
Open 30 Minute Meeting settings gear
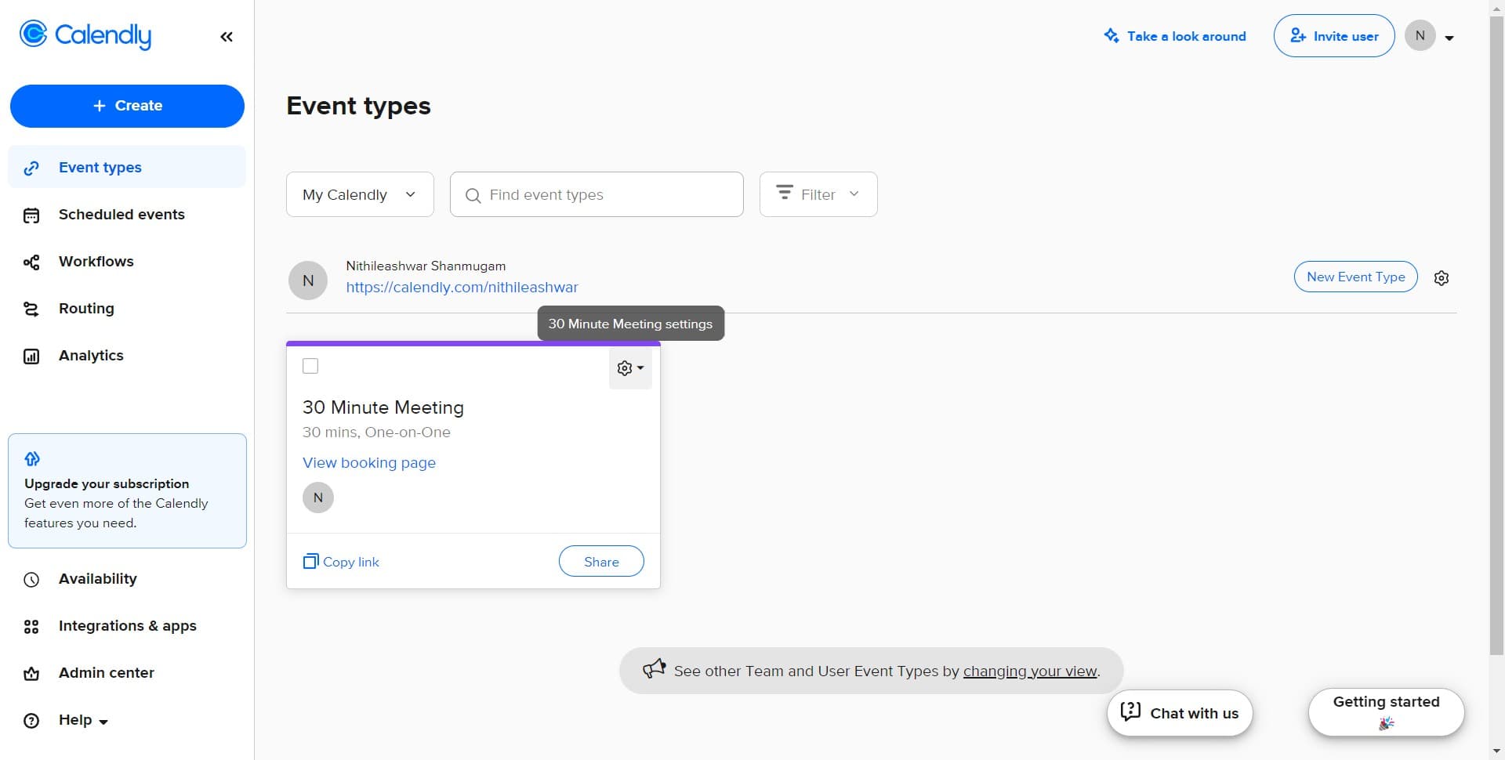(x=629, y=368)
